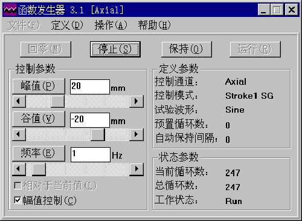The height and width of the screenshot is (221, 302).
Task: Click the 预置循环数 label
Action: point(181,124)
